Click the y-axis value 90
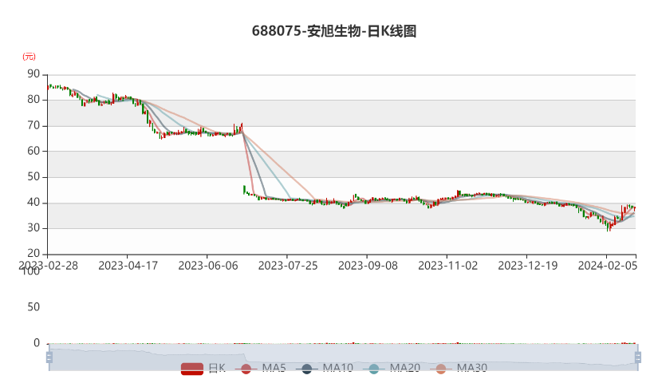Screen dimensions: 658x391 (33, 74)
